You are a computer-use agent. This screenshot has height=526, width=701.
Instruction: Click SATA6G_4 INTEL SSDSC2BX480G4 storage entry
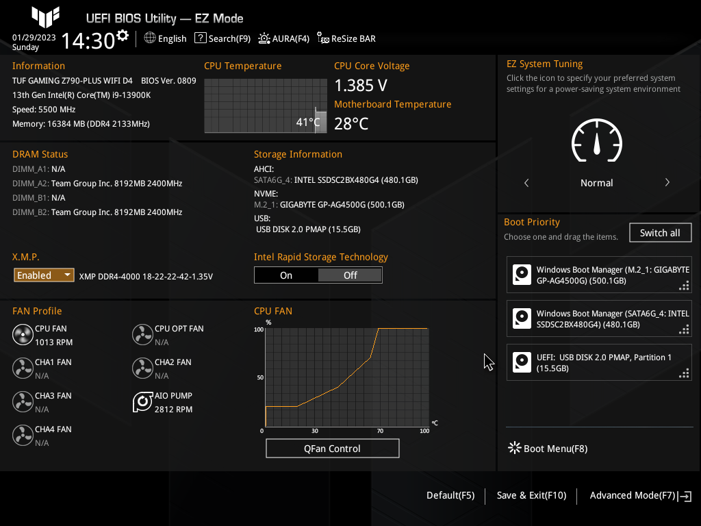(336, 180)
